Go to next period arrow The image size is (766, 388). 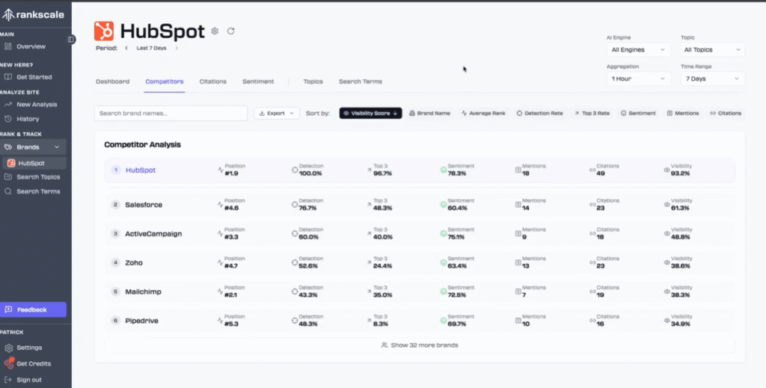[177, 48]
